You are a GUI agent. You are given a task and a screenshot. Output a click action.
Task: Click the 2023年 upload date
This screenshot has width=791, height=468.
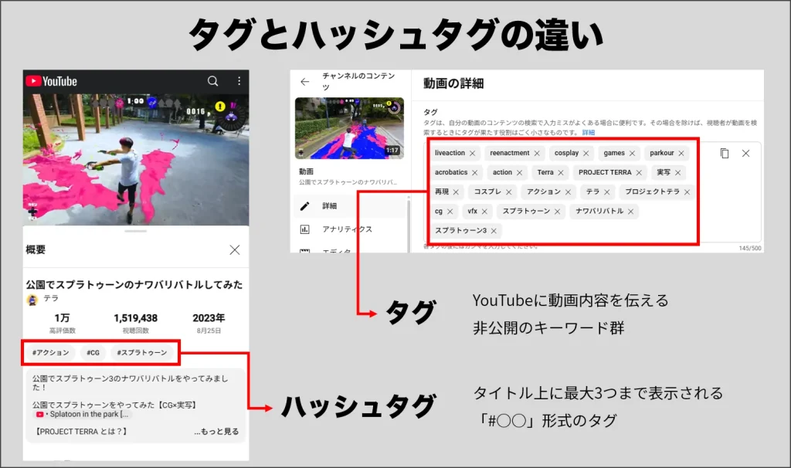point(209,318)
